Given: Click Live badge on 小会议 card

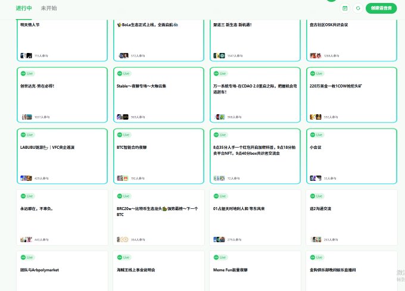Looking at the screenshot, I should pyautogui.click(x=317, y=135).
